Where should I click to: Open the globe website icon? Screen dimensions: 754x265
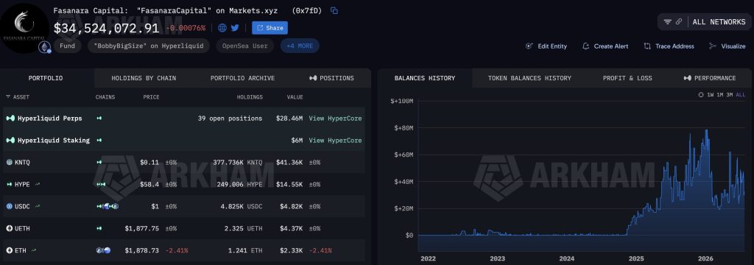point(222,28)
